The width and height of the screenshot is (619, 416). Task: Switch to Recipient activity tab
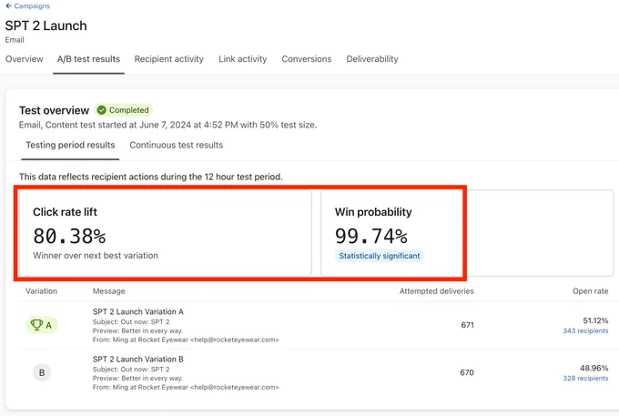pos(169,59)
